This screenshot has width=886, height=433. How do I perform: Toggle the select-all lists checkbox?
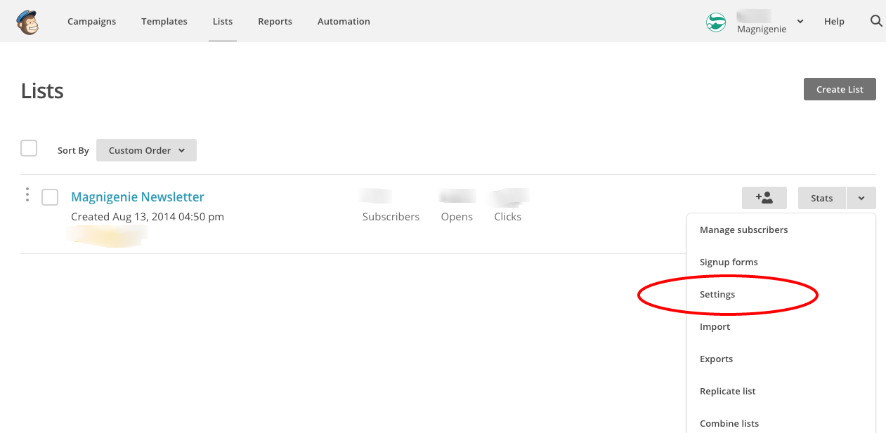29,148
